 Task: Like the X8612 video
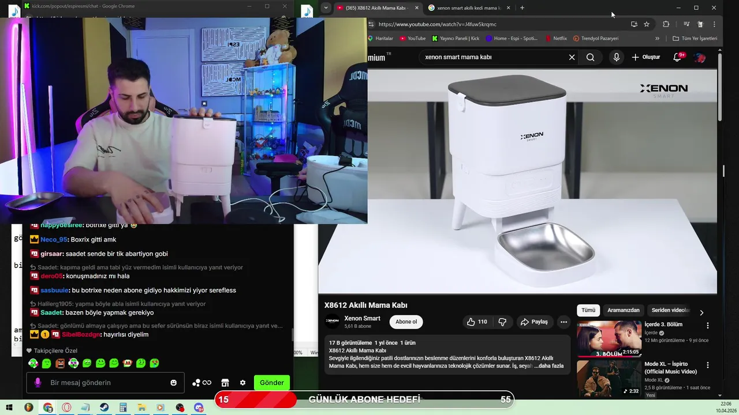tap(478, 322)
